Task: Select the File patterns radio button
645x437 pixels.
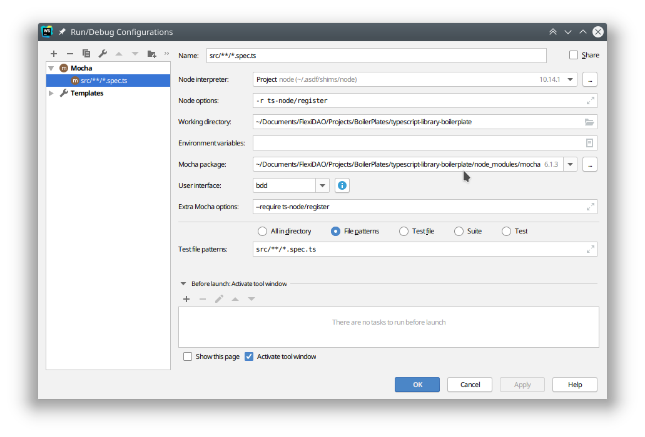Action: point(335,231)
